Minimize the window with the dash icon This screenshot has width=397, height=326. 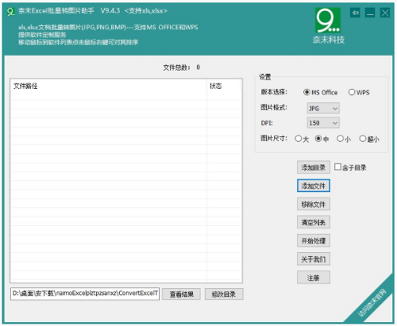click(x=370, y=13)
